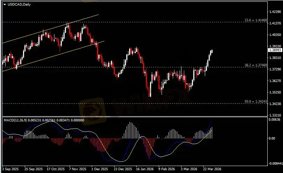Click the 7 Nov 2025 date label
Viewport: 283px width, 173px height.
[78, 169]
